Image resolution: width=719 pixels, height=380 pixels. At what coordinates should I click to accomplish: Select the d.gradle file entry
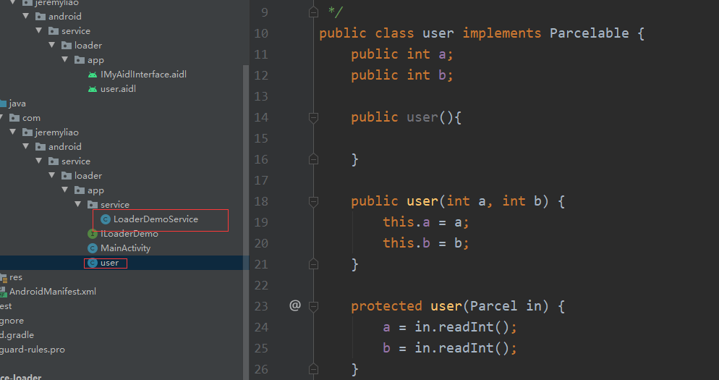point(17,335)
